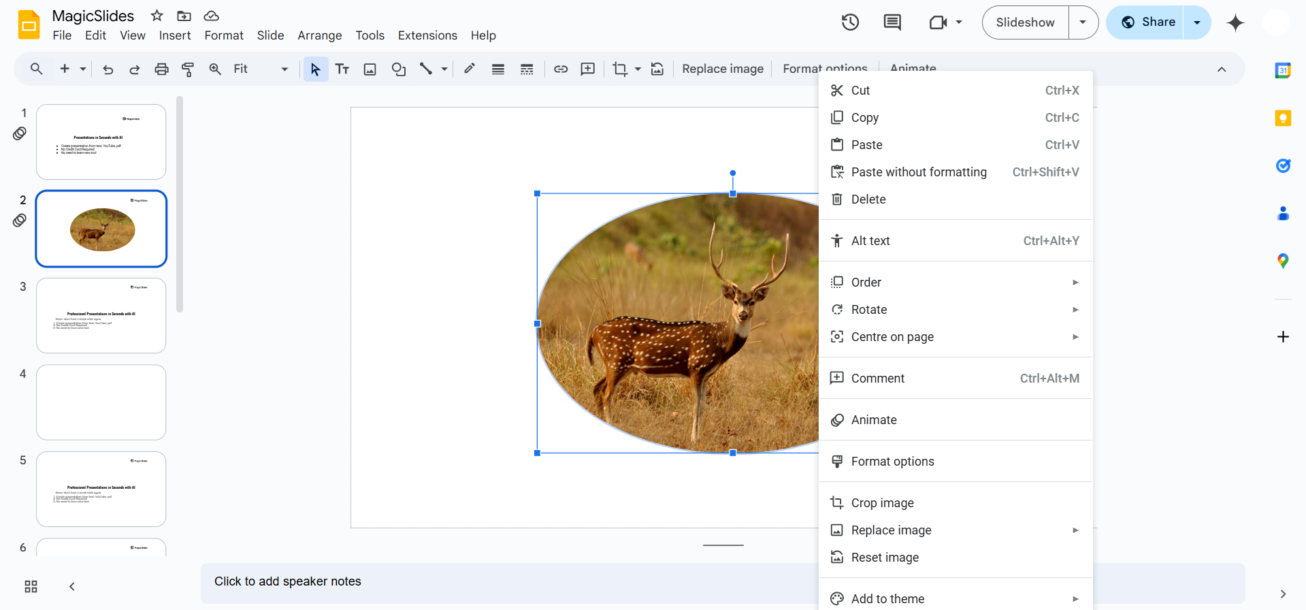Image resolution: width=1306 pixels, height=610 pixels.
Task: Select the text box tool
Action: 342,69
